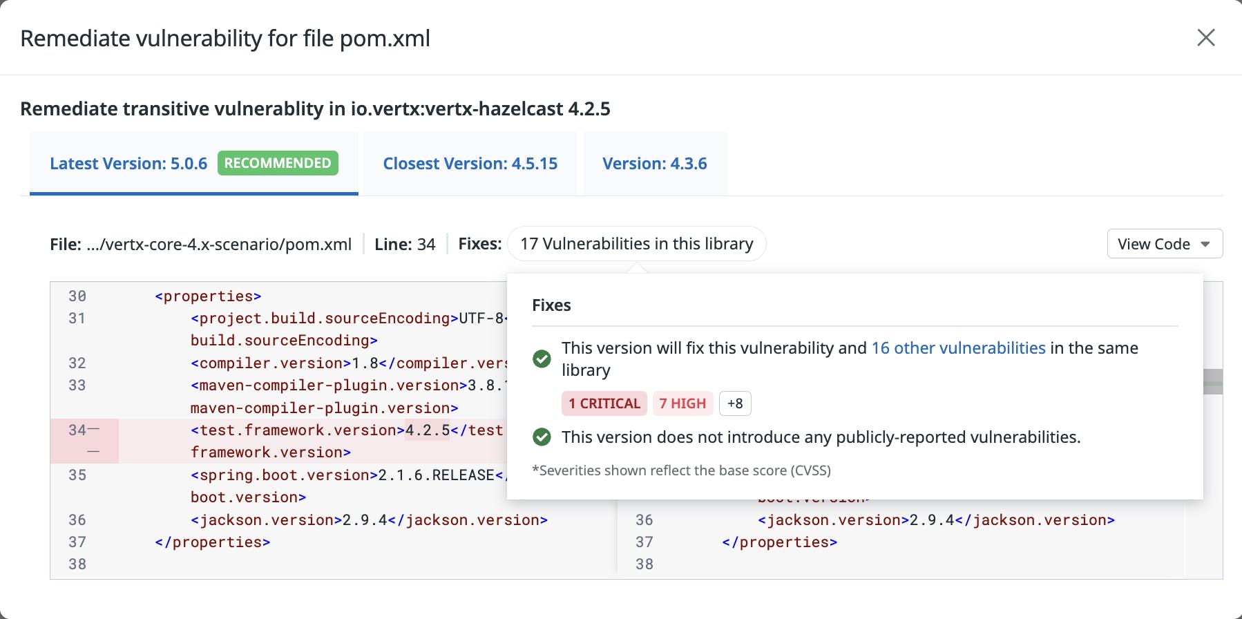Click the Line: 34 label
This screenshot has width=1242, height=619.
pyautogui.click(x=405, y=245)
